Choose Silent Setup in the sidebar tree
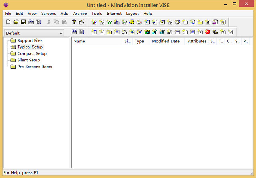Viewport: 256px width, 178px height. pyautogui.click(x=28, y=60)
